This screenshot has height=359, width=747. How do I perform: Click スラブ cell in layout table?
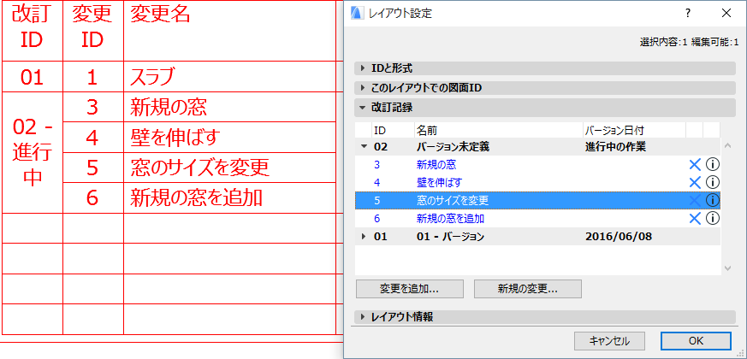coord(229,77)
